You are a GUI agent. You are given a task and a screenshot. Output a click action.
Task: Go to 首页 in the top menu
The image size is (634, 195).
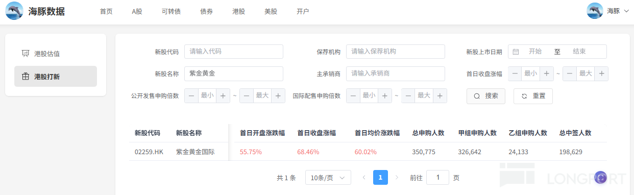[x=106, y=11]
